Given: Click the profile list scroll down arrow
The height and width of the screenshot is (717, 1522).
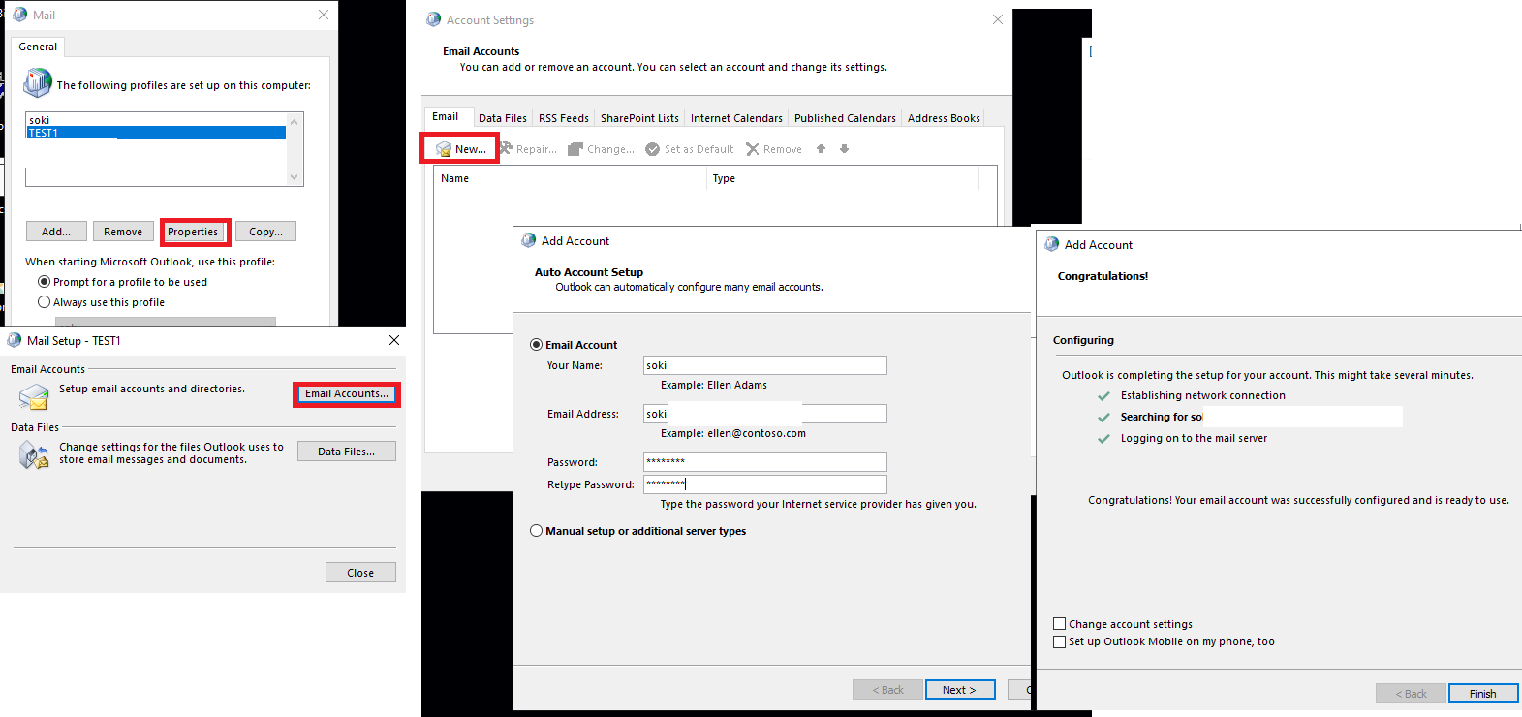Looking at the screenshot, I should click(295, 177).
